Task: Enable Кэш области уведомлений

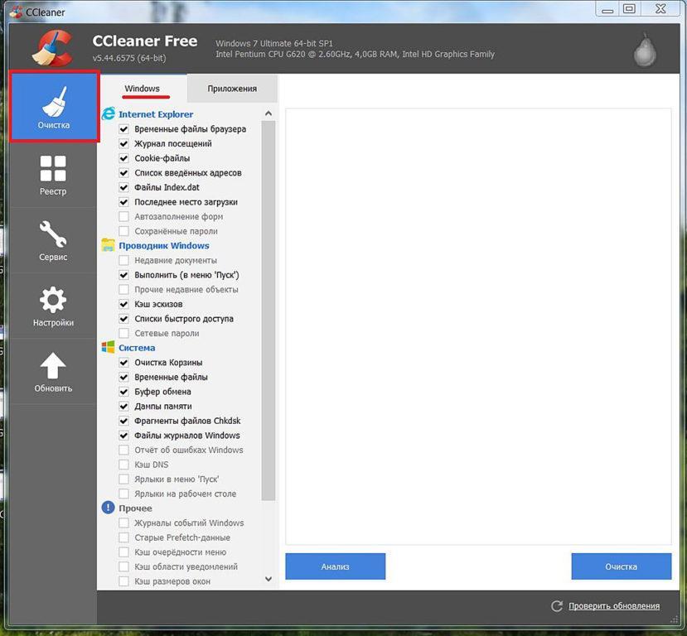Action: [x=124, y=566]
